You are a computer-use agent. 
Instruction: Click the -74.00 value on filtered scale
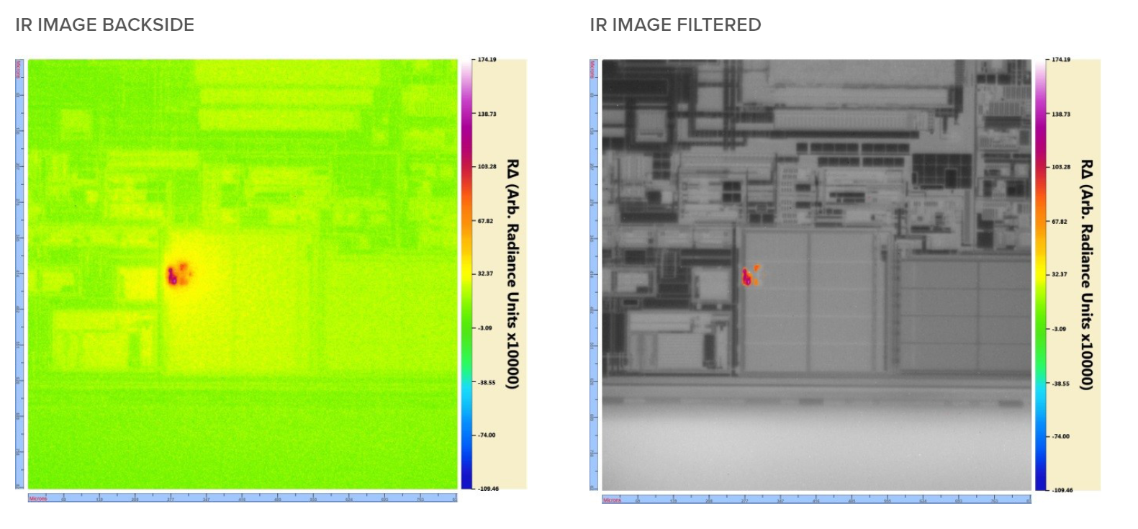coord(1061,436)
